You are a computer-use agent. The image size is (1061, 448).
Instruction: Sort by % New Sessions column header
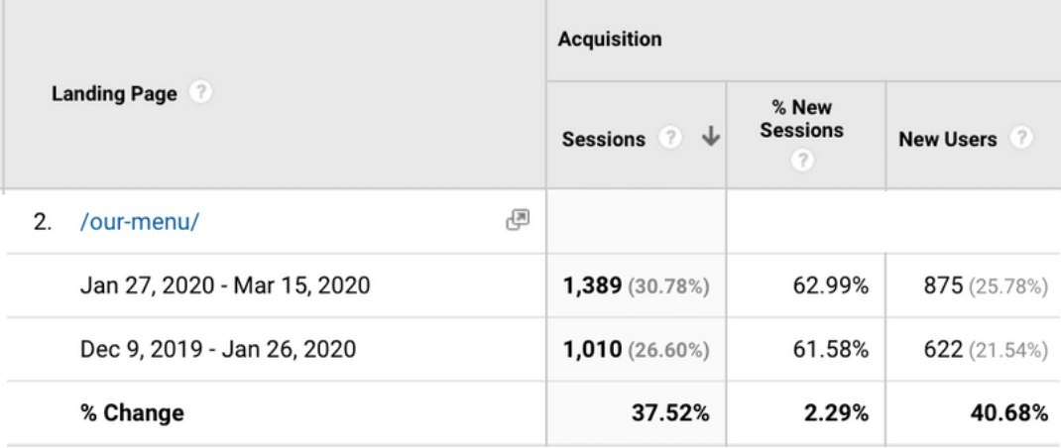click(x=802, y=119)
